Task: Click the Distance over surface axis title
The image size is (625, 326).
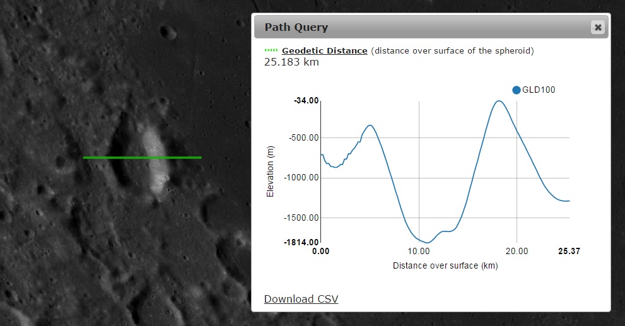Action: (445, 265)
